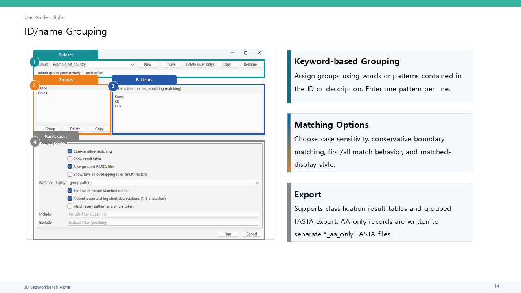Click the Default group Unclassified field
This screenshot has height=293, width=521.
tap(172, 73)
